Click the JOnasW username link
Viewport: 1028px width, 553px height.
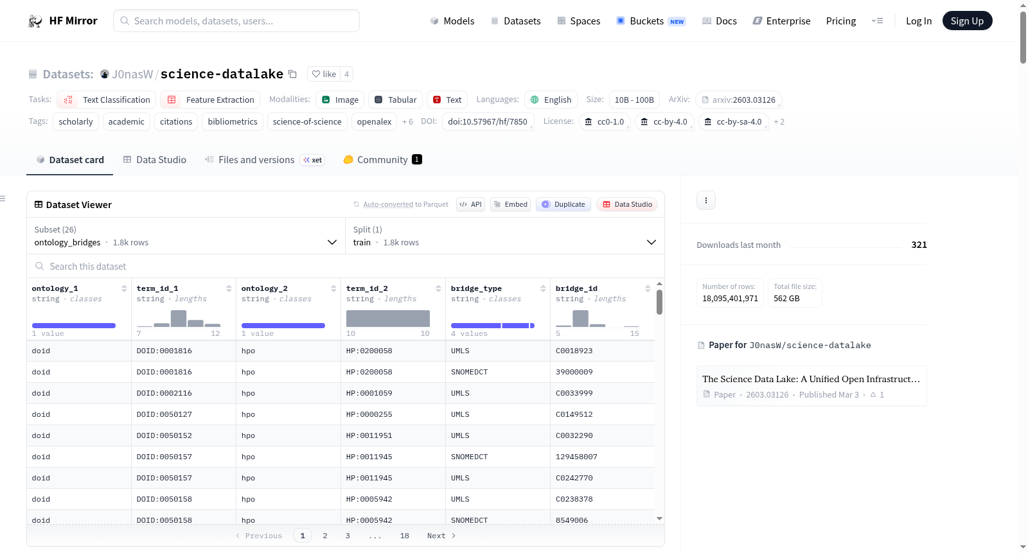132,75
